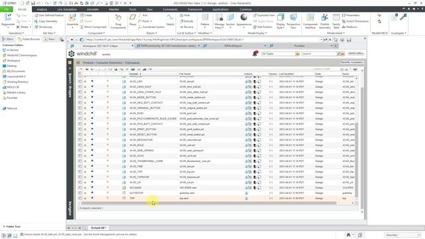
Task: Click the Windchill notification bell icon
Action: tap(255, 54)
